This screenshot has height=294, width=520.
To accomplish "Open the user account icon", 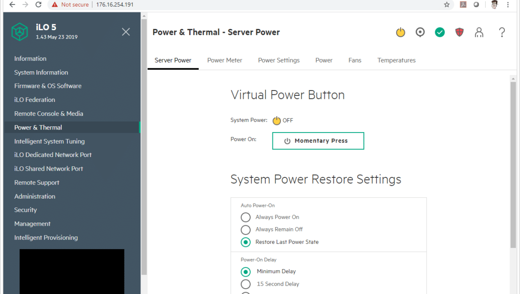I will pyautogui.click(x=479, y=32).
